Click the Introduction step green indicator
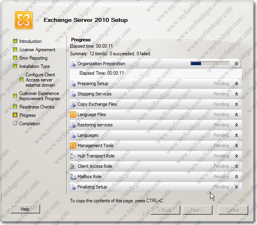The image size is (257, 225). tap(15, 41)
